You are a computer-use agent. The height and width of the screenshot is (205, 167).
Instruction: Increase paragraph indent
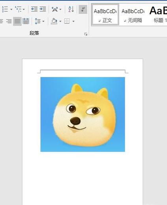43,9
